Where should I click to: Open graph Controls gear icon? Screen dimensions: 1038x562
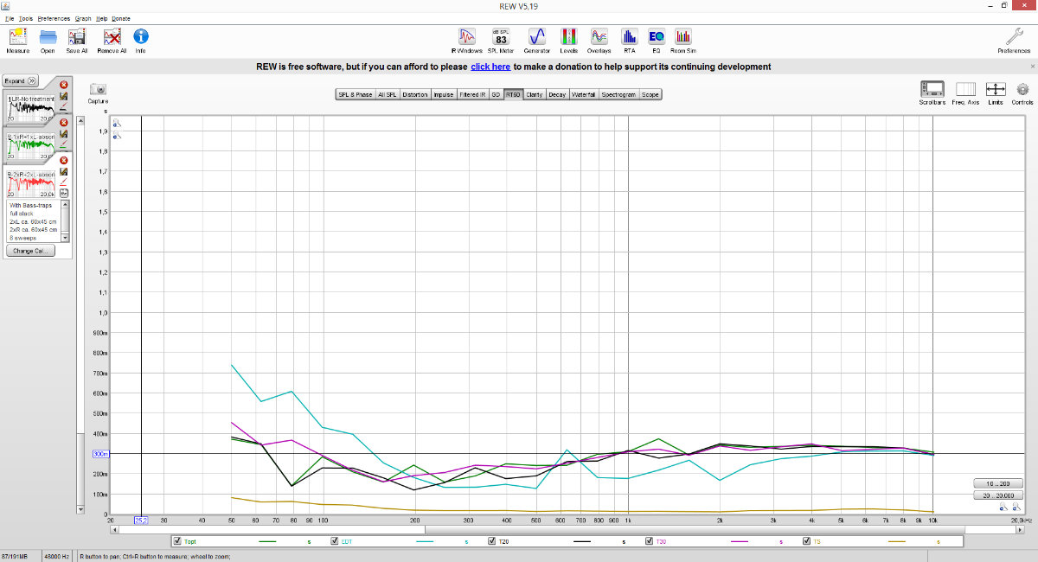click(1022, 90)
